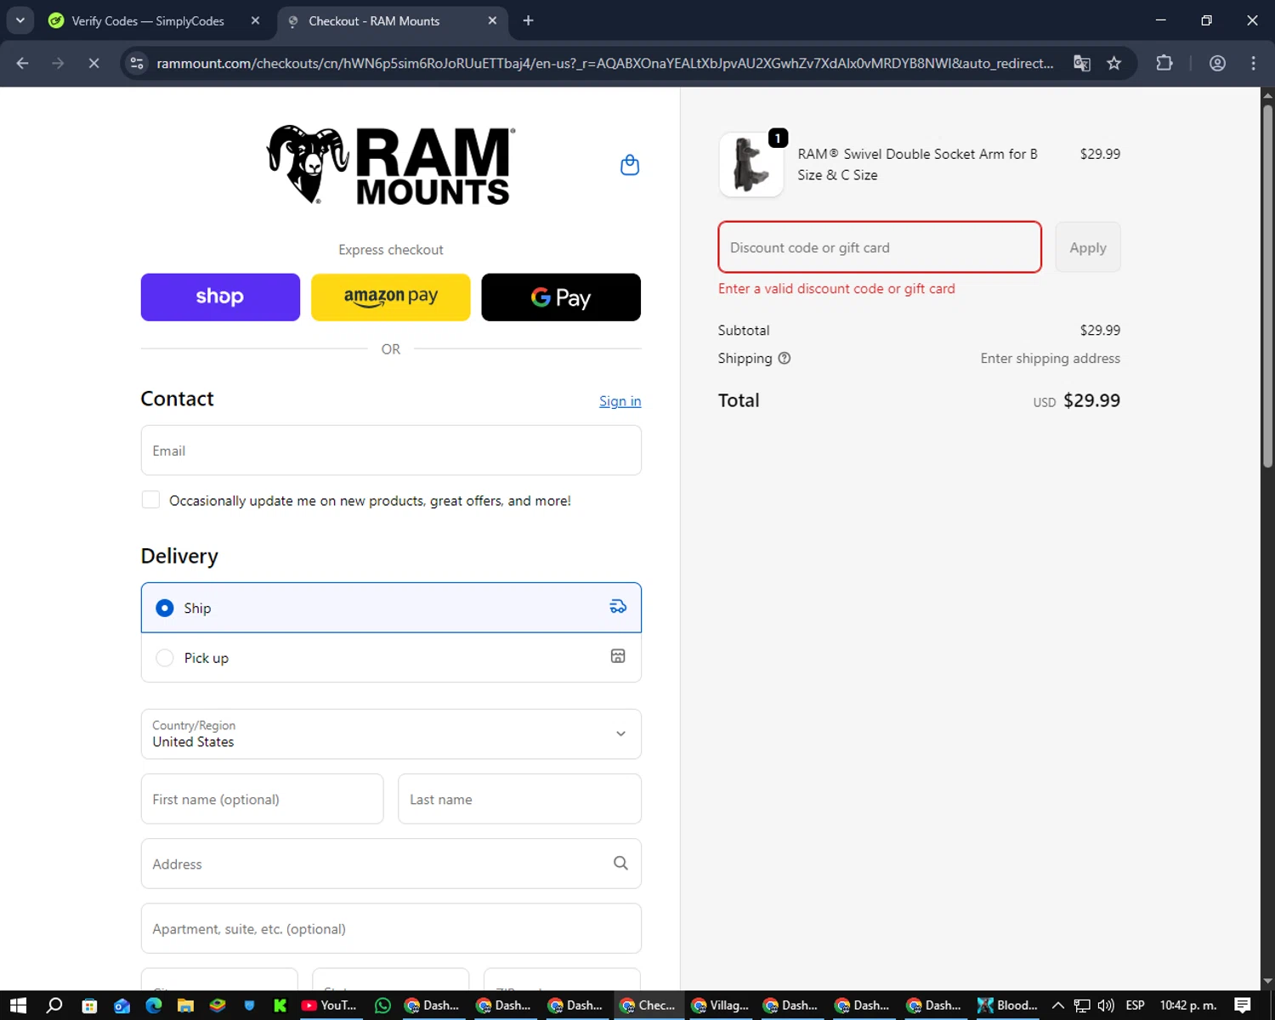Stop loading the page with X button
This screenshot has width=1275, height=1020.
(x=93, y=63)
